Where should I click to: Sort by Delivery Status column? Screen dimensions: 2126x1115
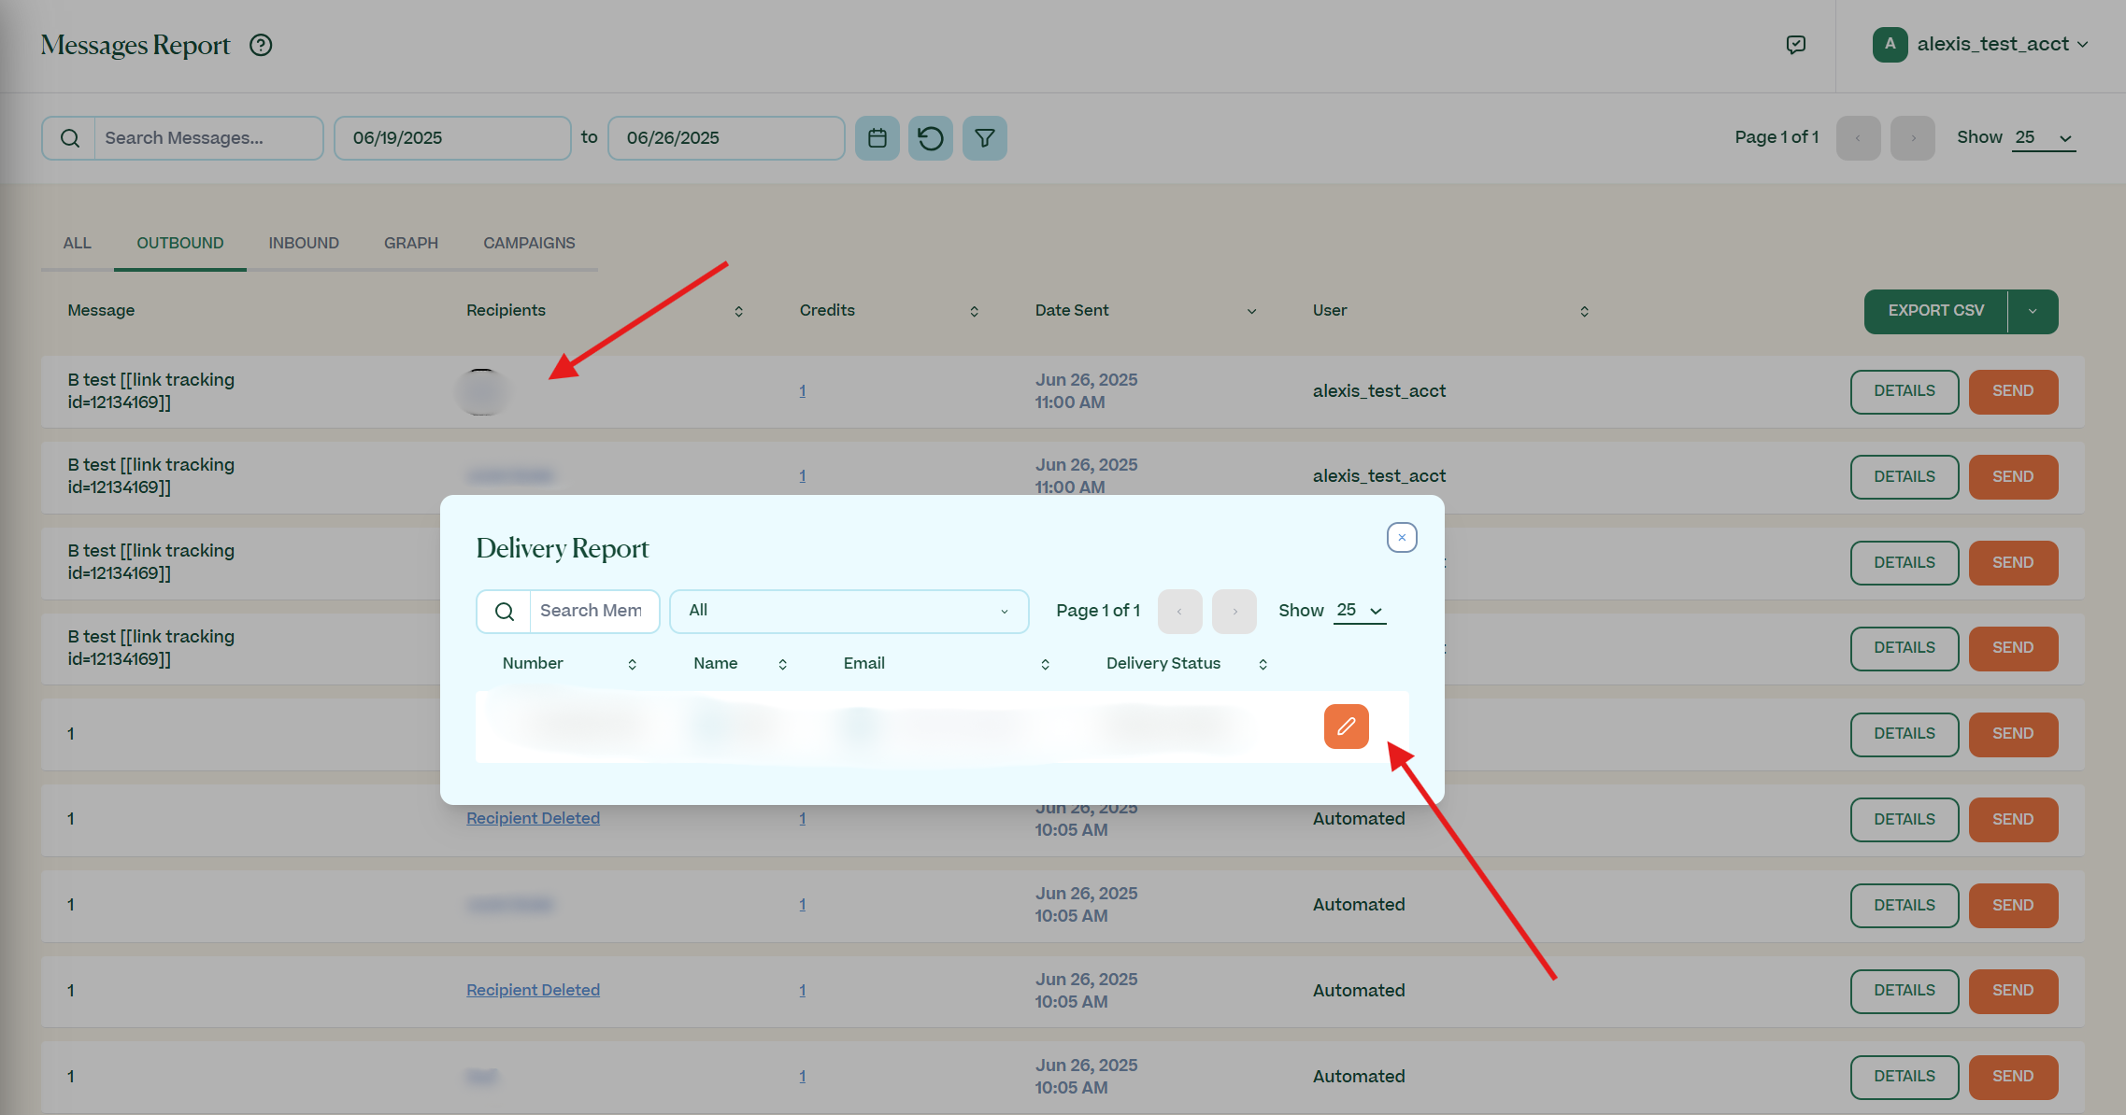(x=1263, y=664)
